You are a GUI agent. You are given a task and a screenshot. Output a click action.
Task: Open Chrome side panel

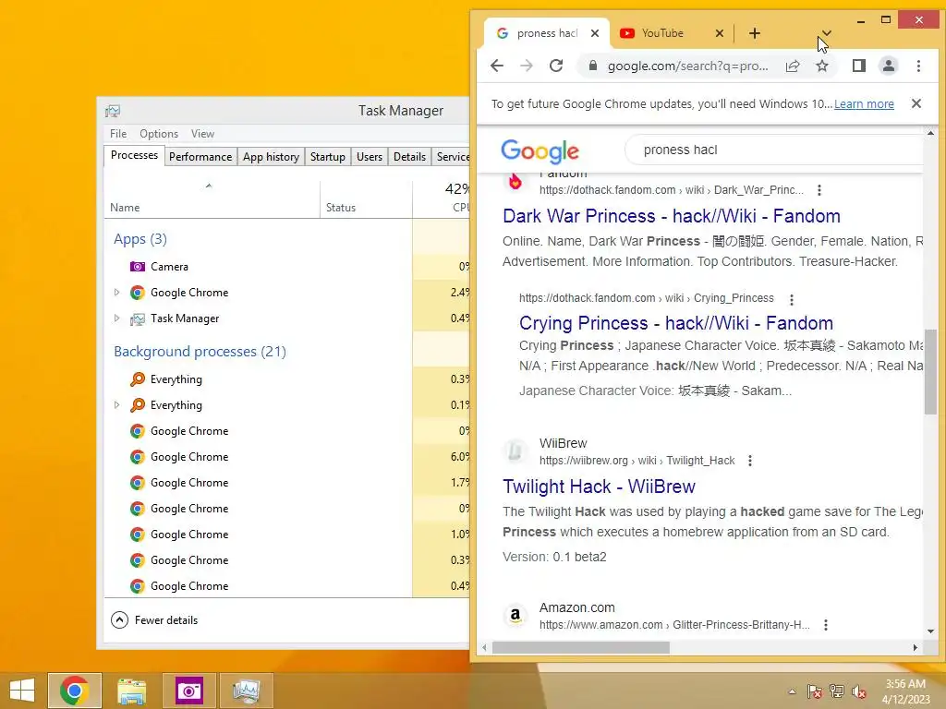point(859,66)
